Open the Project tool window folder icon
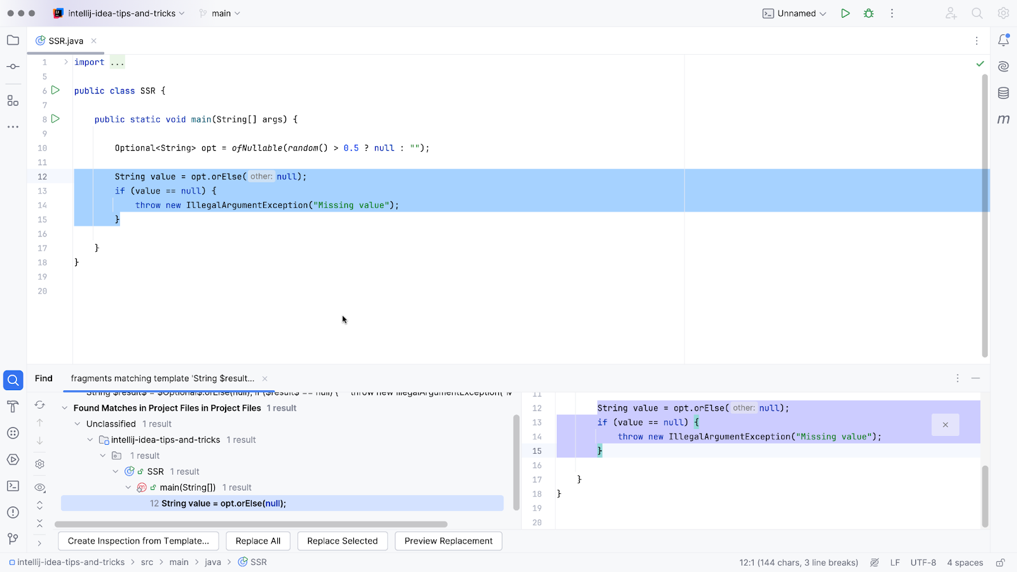Viewport: 1017px width, 572px height. (13, 41)
